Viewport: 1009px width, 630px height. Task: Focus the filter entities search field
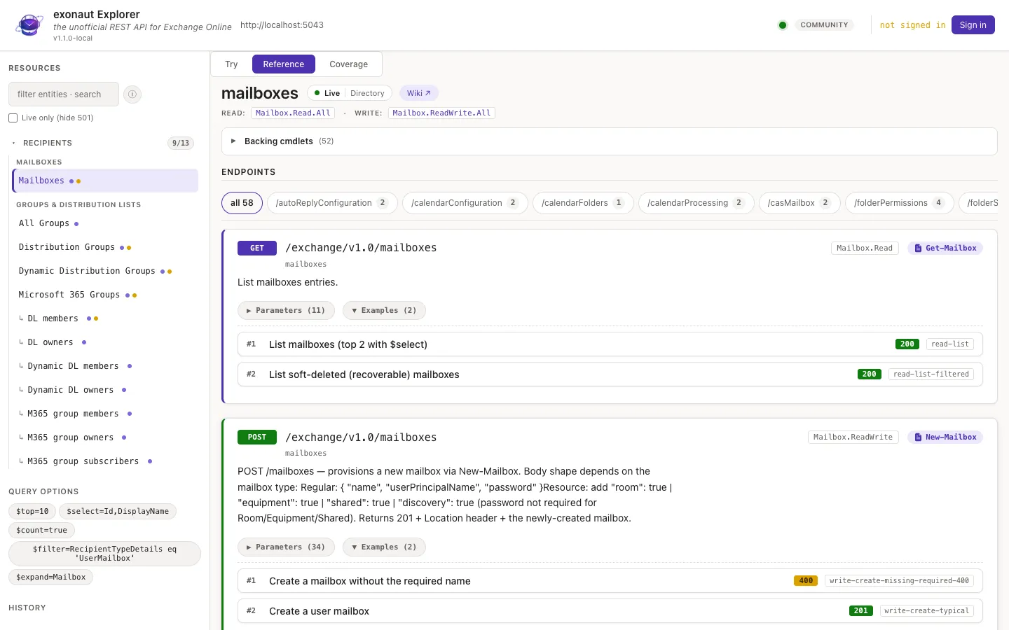click(64, 94)
